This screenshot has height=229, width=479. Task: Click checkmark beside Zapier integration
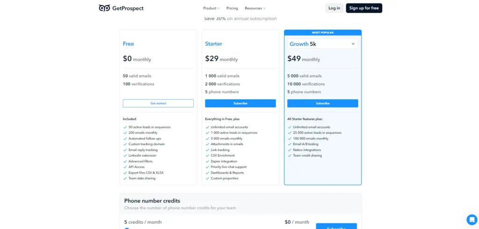point(207,161)
